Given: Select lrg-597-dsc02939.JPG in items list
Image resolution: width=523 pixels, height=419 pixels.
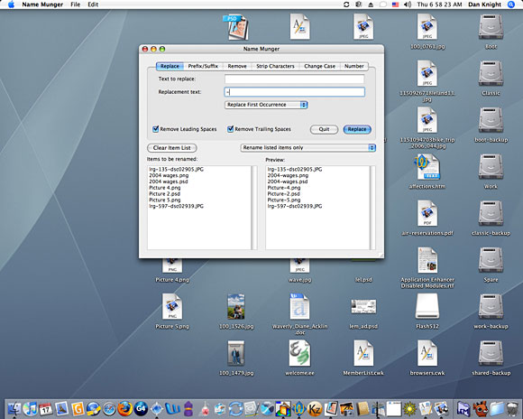Looking at the screenshot, I should pyautogui.click(x=176, y=206).
